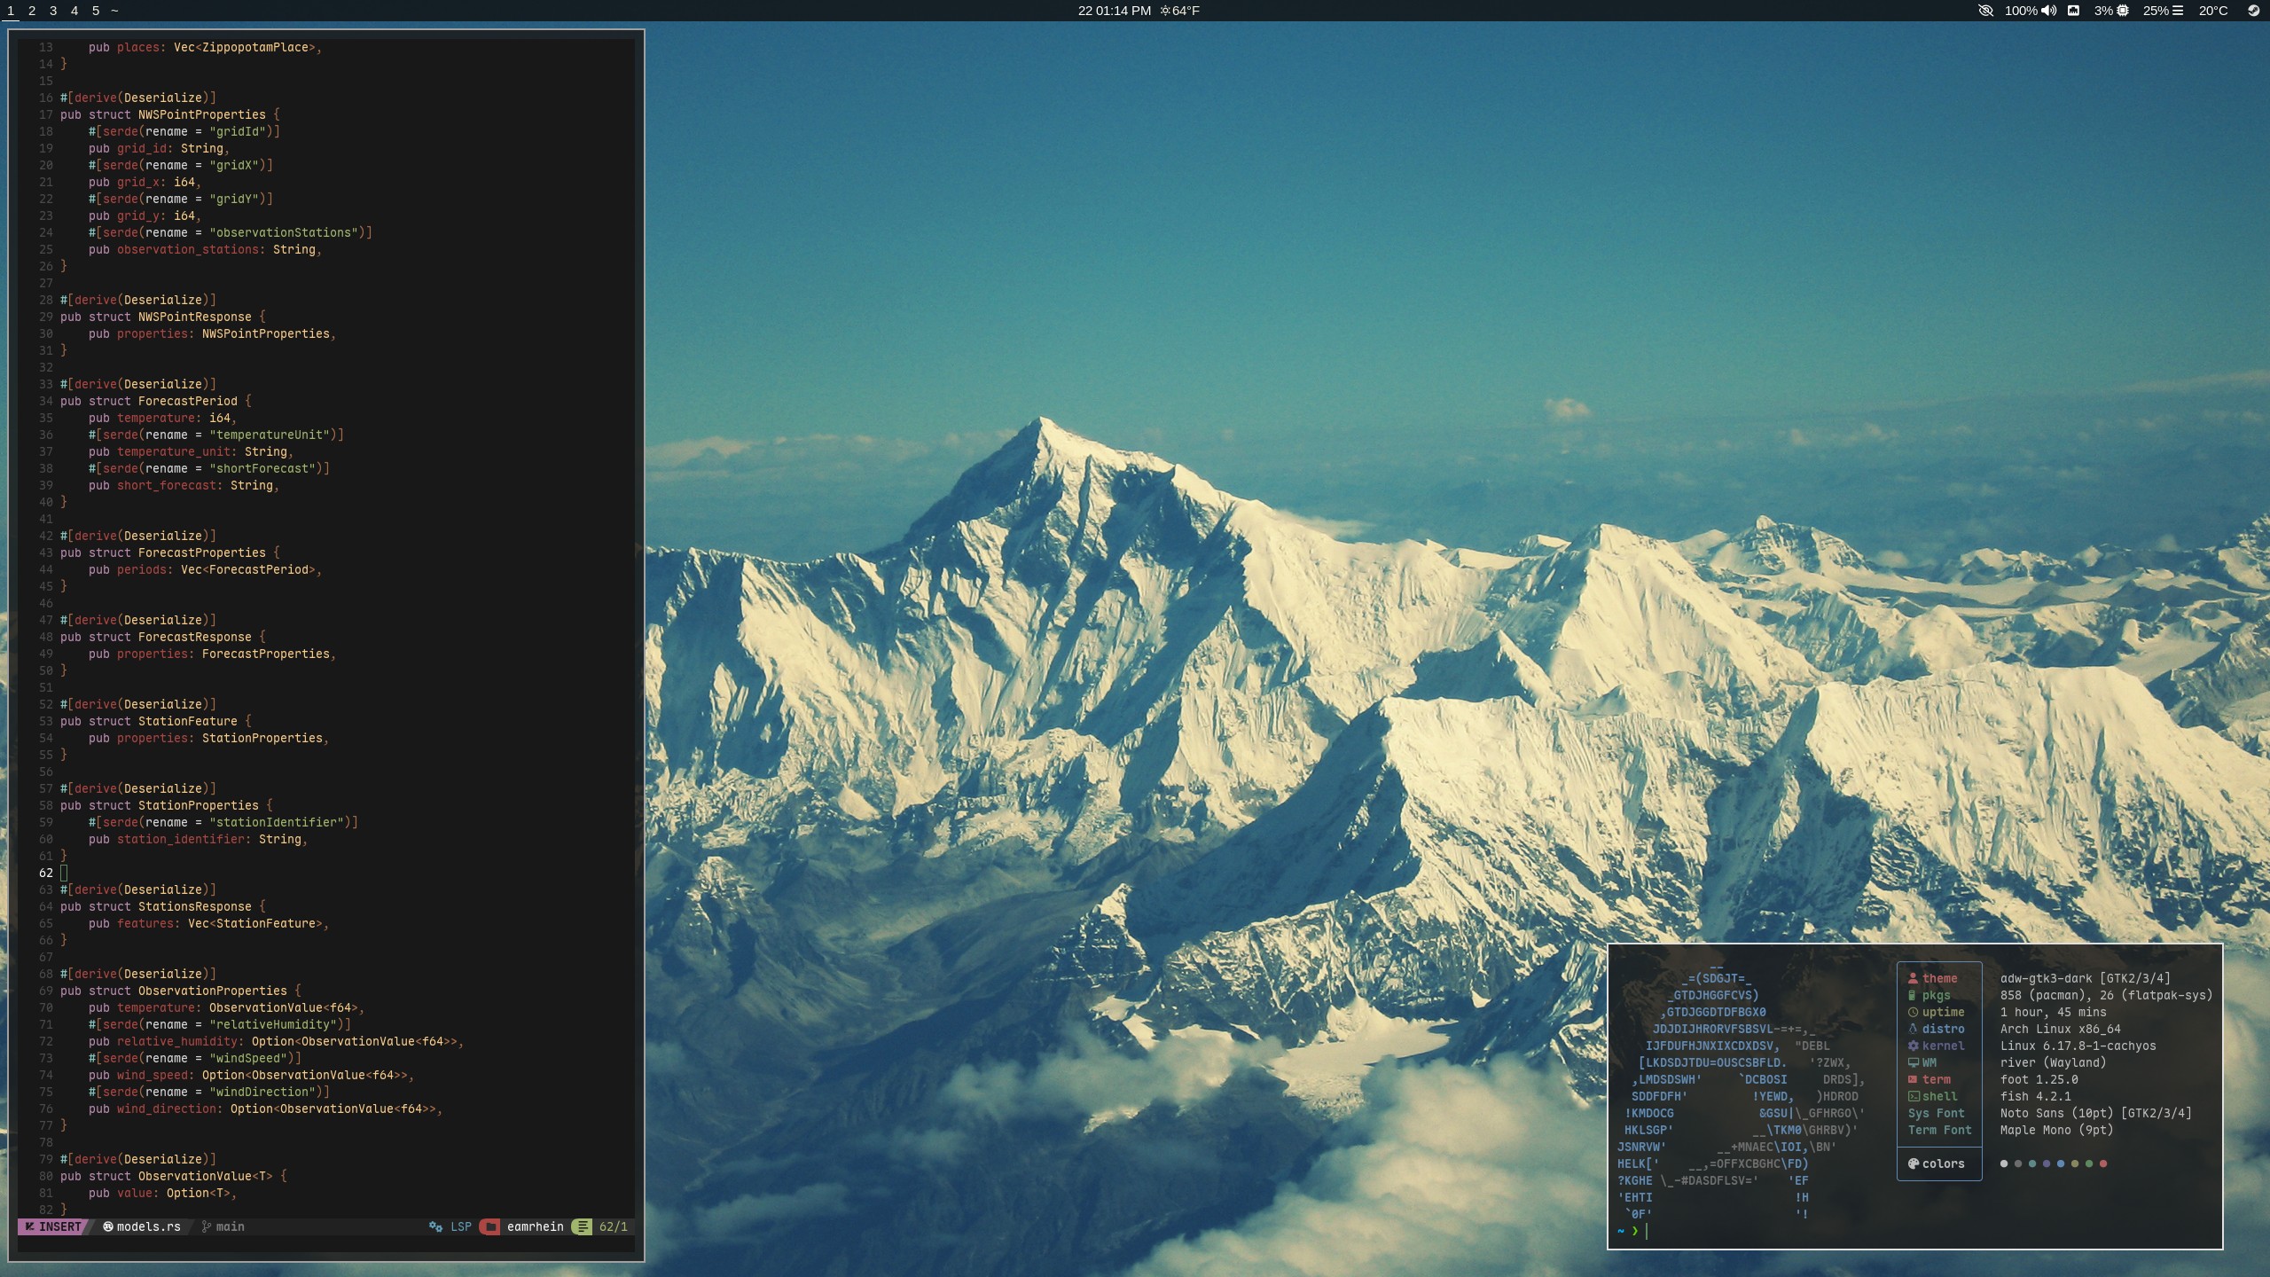Switch to workspace 3

point(53,11)
